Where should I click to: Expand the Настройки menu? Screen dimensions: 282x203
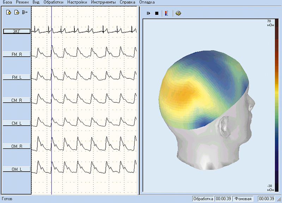(x=77, y=2)
